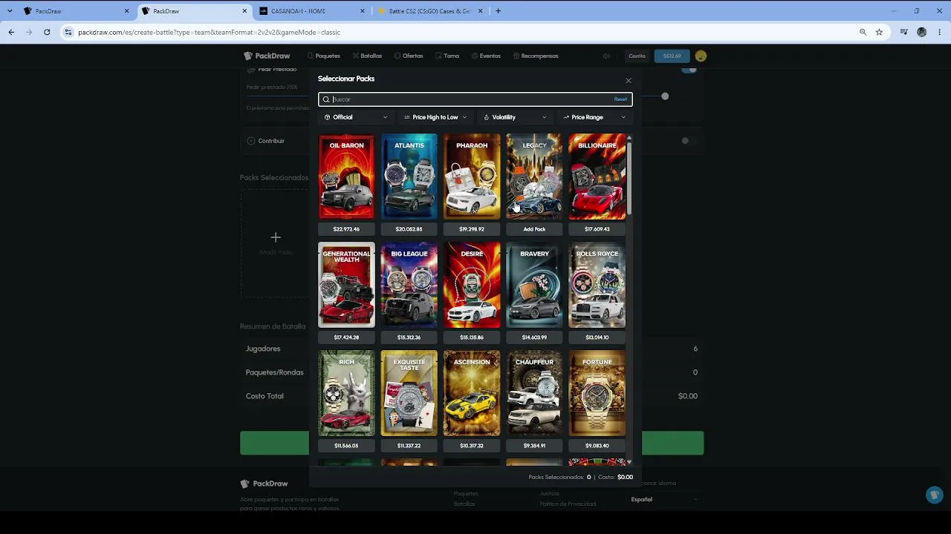Click the search magnifier icon in Buscar field
The image size is (951, 534).
click(x=326, y=99)
